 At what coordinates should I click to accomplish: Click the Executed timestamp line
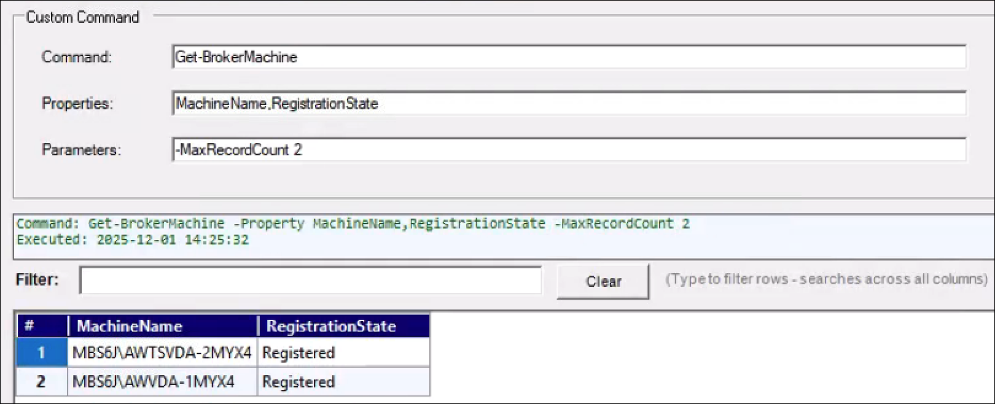(x=133, y=239)
